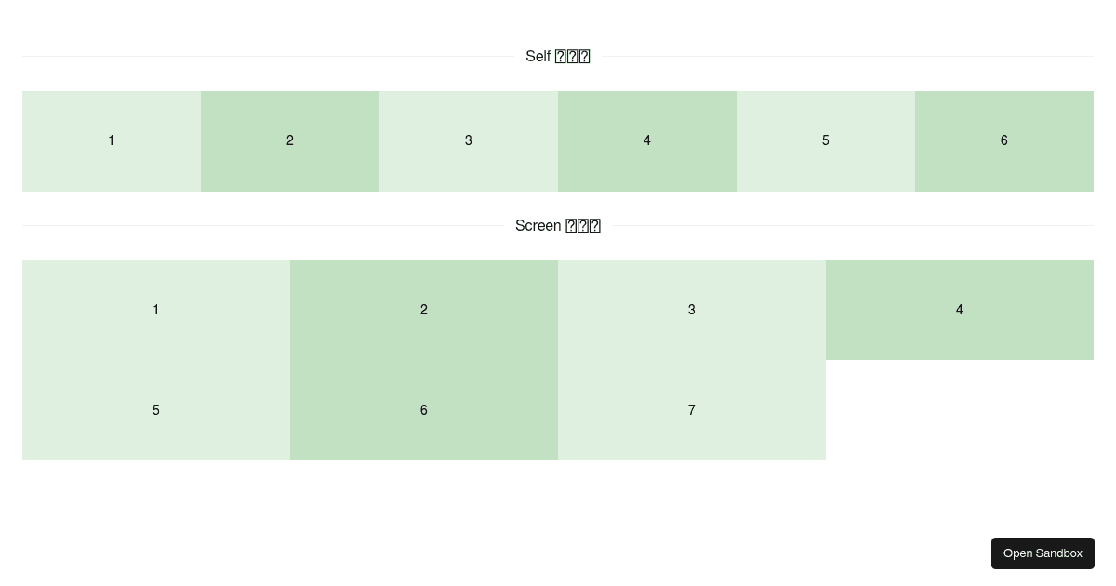Click block 3 in the Self row
Image resolution: width=1116 pixels, height=586 pixels.
pyautogui.click(x=469, y=140)
